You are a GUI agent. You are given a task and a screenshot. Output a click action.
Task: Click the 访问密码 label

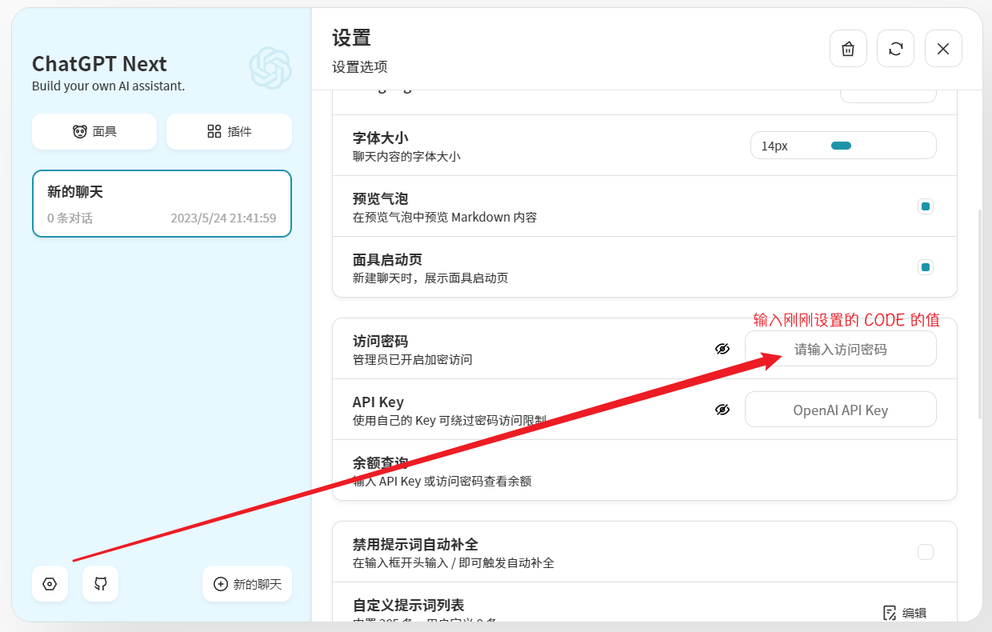pos(381,342)
